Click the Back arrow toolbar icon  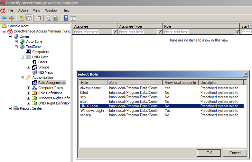coord(4,18)
